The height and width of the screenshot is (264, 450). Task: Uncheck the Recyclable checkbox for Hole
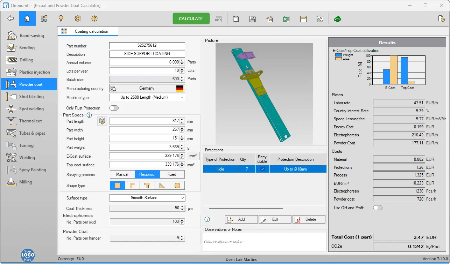tap(262, 169)
